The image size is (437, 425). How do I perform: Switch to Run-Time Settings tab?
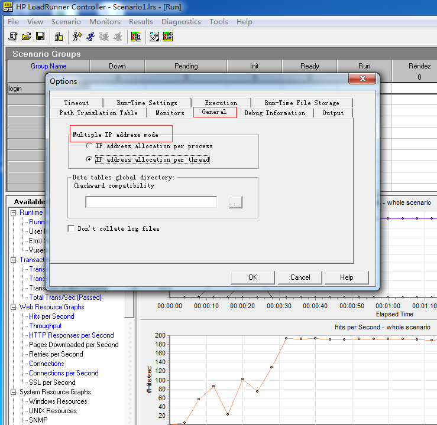point(147,103)
